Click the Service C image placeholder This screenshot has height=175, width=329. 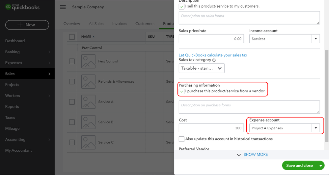88,142
